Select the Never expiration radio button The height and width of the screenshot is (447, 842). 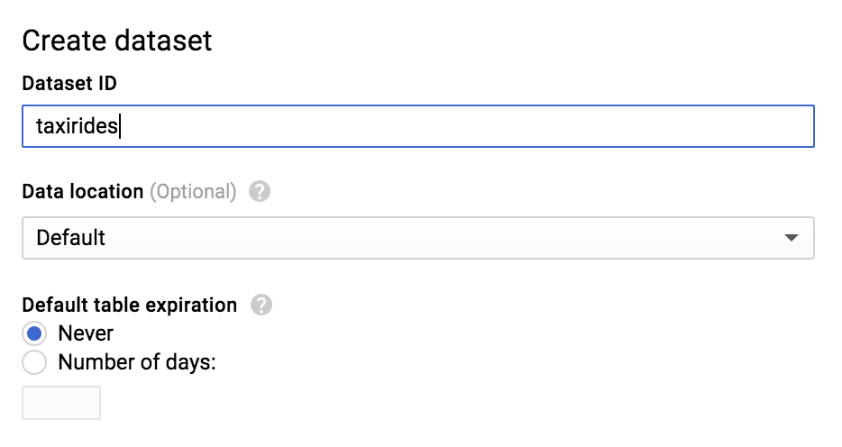34,333
